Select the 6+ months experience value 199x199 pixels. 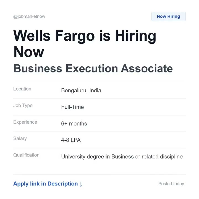(x=74, y=124)
